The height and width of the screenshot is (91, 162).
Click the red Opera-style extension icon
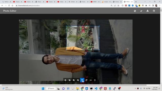click(126, 6)
